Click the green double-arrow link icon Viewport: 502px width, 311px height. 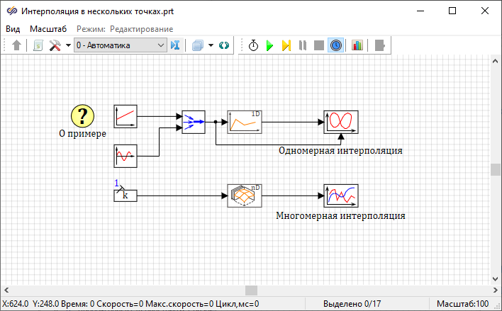tap(224, 45)
